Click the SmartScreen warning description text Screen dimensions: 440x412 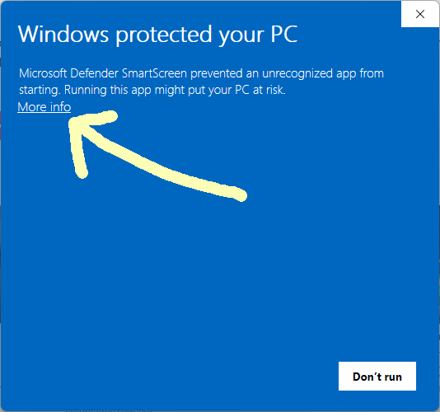[x=201, y=82]
